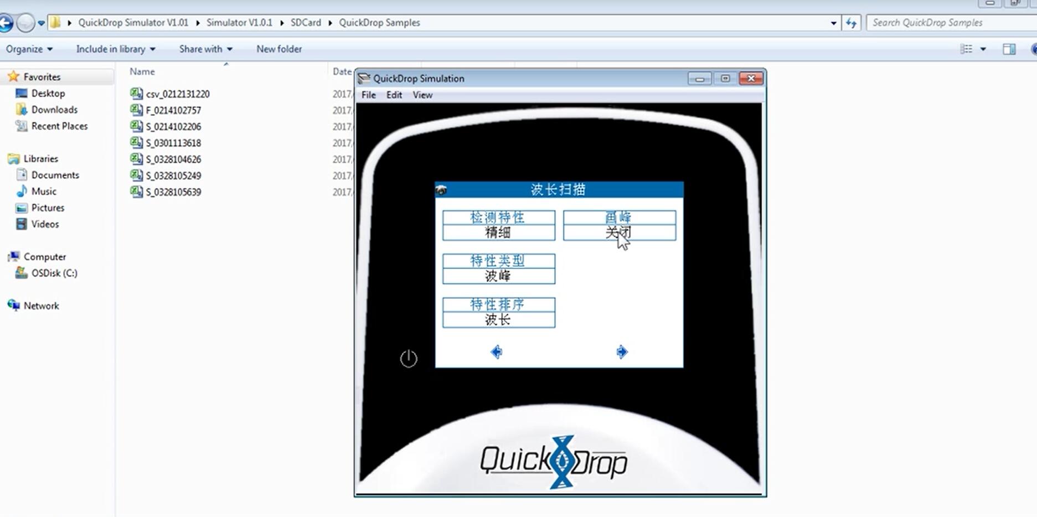Click Desktop icon in Favorites
This screenshot has width=1037, height=517.
22,93
